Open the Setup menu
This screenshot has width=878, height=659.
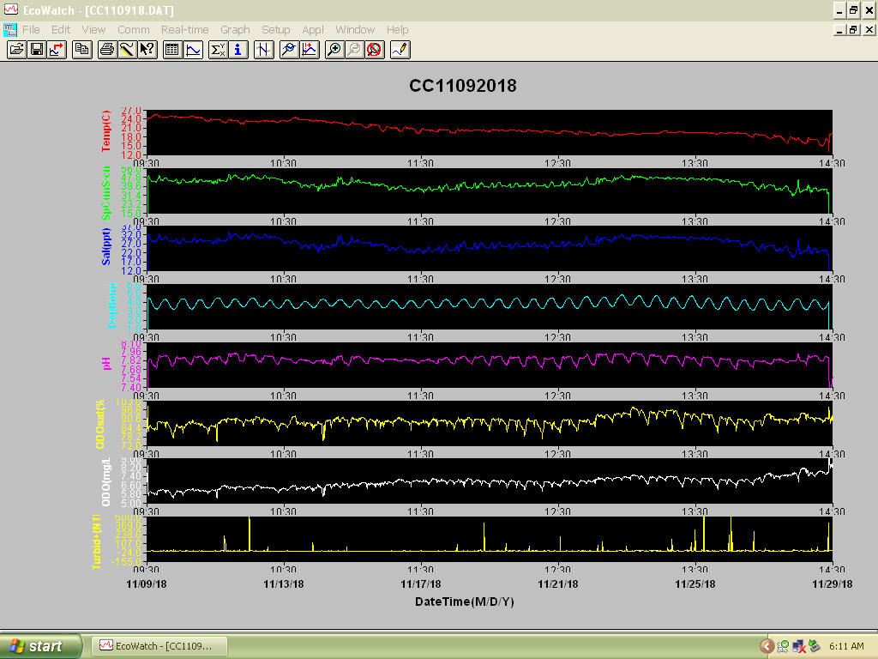point(275,30)
